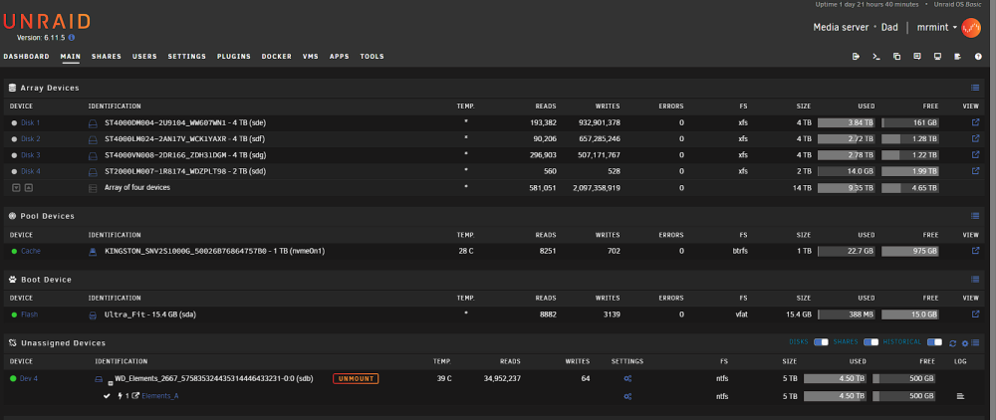Go to the Dashboard tab
This screenshot has height=420, width=996.
(x=26, y=57)
